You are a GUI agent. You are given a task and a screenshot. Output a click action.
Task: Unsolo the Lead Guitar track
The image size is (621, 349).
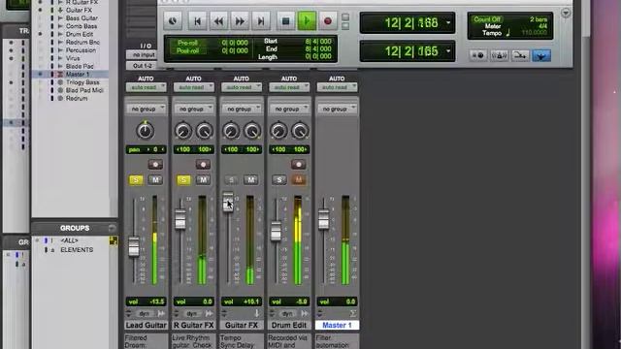[x=136, y=180]
